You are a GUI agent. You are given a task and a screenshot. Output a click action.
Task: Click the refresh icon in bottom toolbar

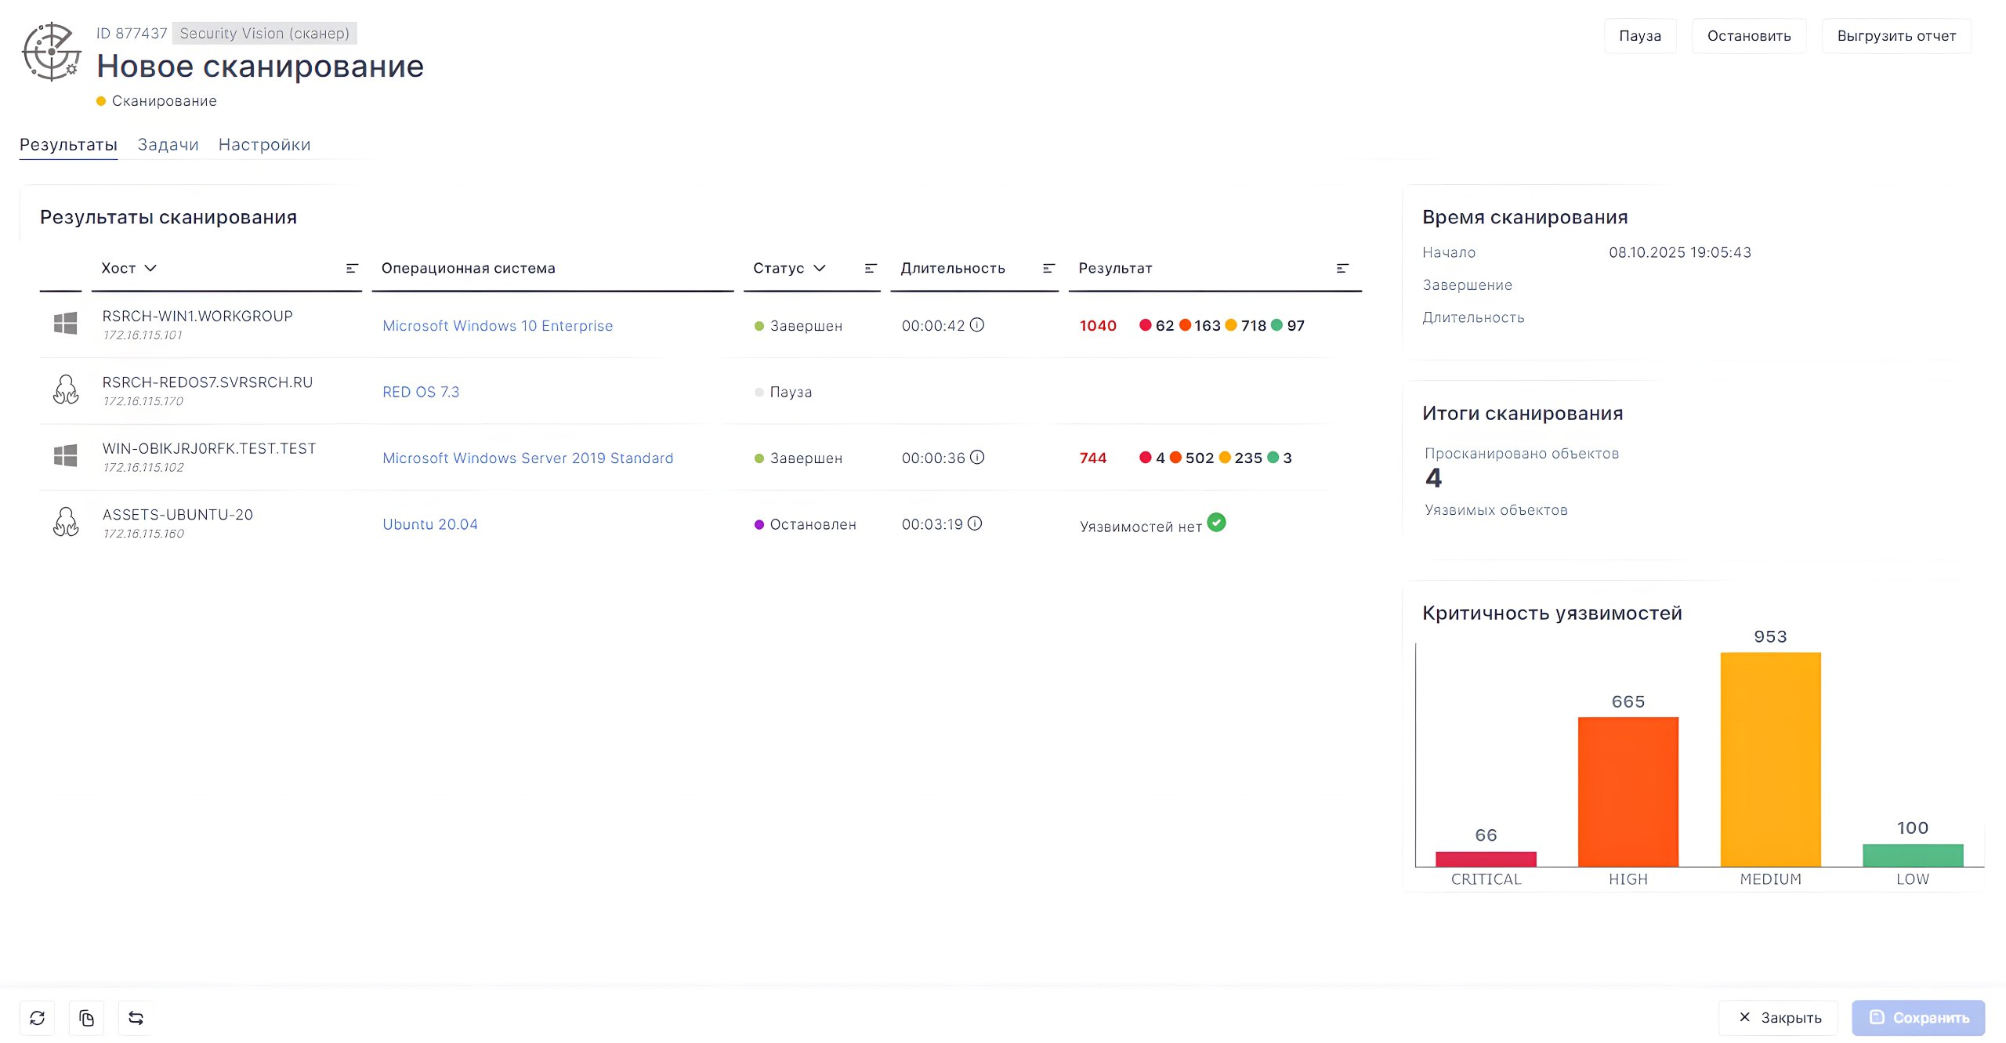[37, 1018]
